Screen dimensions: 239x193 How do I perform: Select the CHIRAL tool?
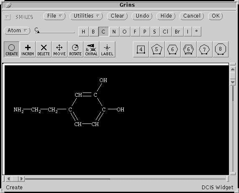pyautogui.click(x=91, y=49)
